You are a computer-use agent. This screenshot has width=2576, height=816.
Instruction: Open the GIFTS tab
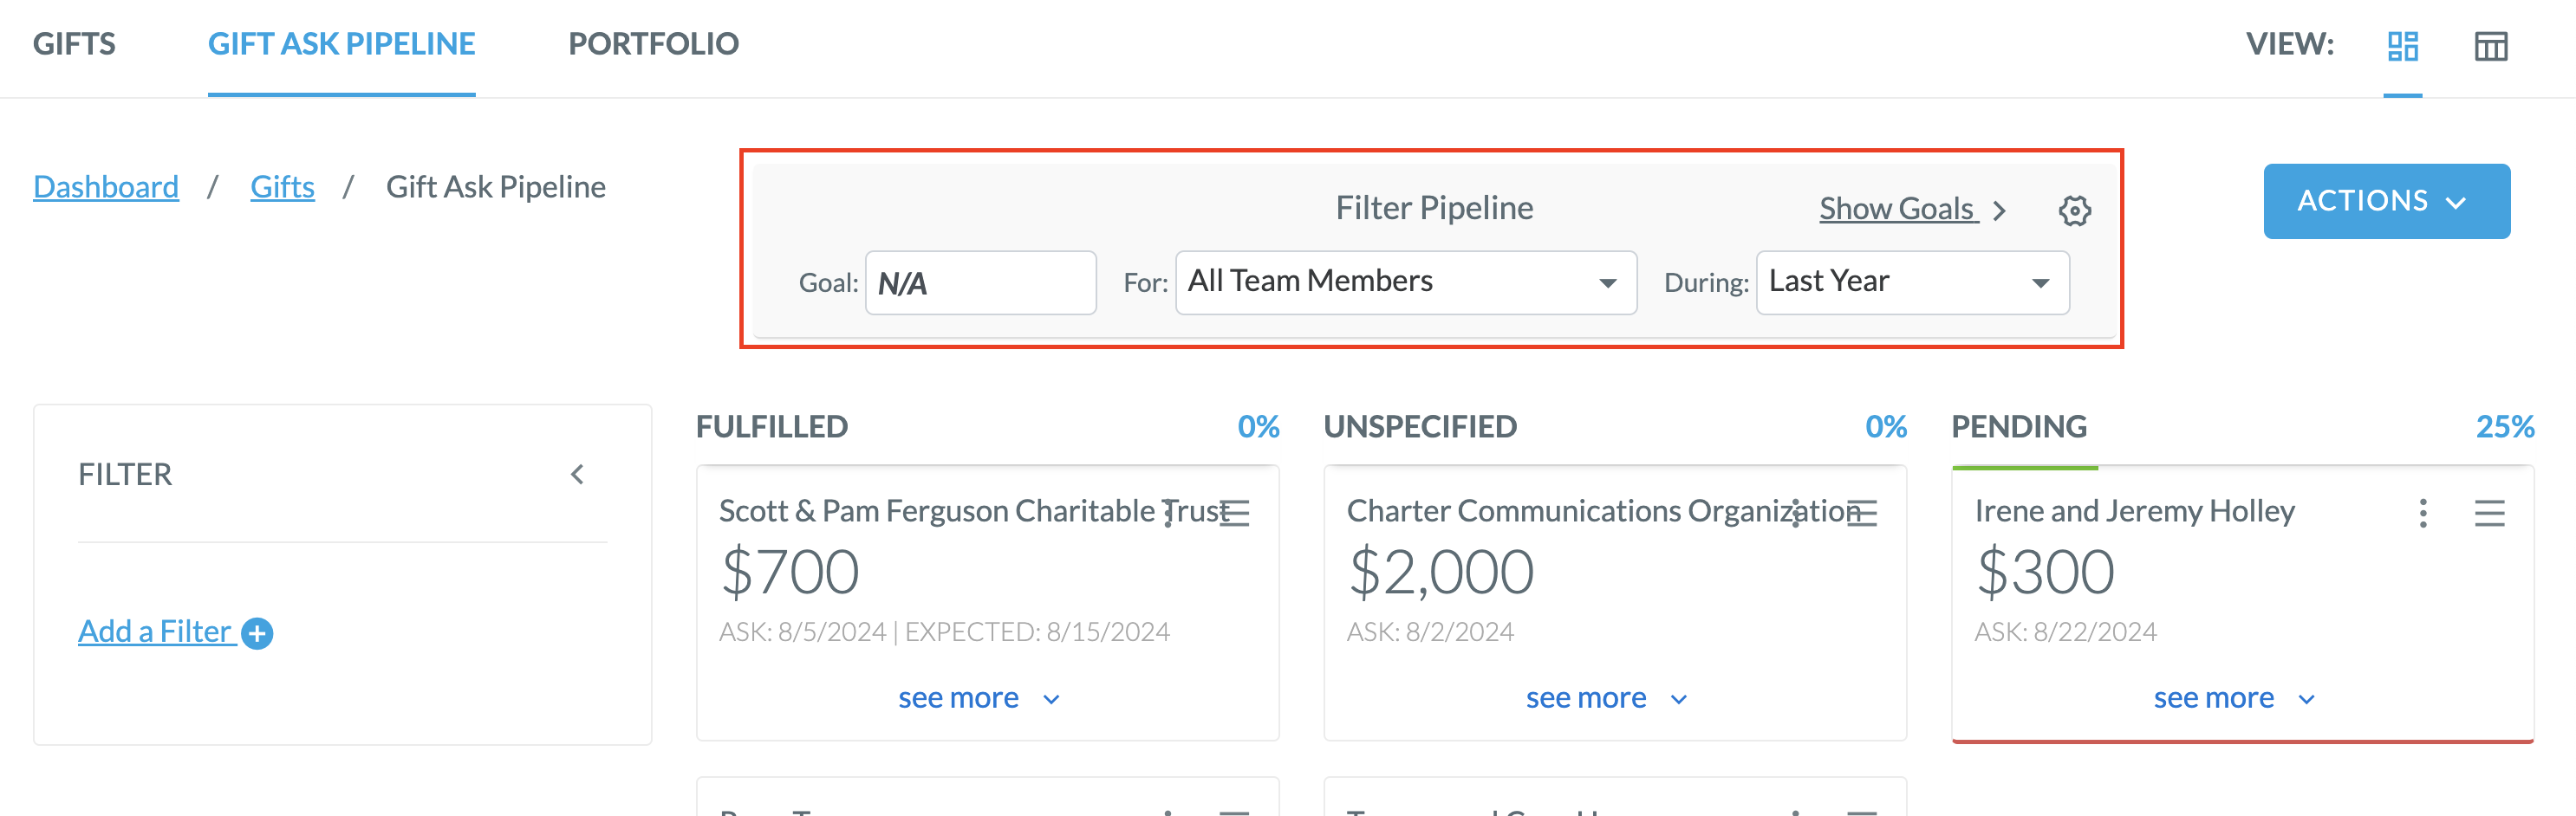pyautogui.click(x=74, y=44)
